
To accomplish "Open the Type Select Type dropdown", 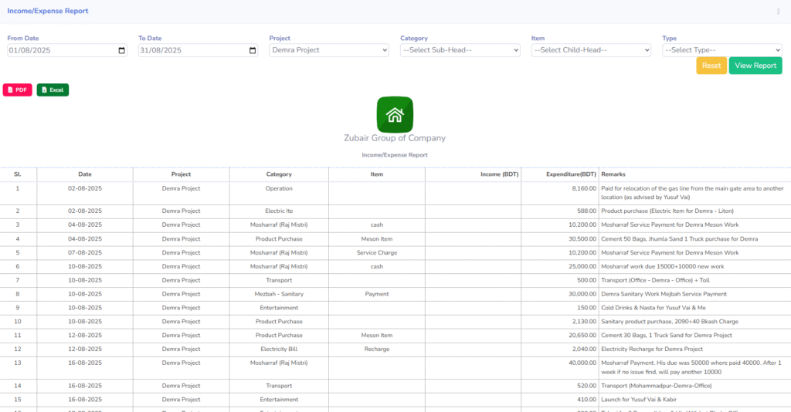I will [x=722, y=50].
